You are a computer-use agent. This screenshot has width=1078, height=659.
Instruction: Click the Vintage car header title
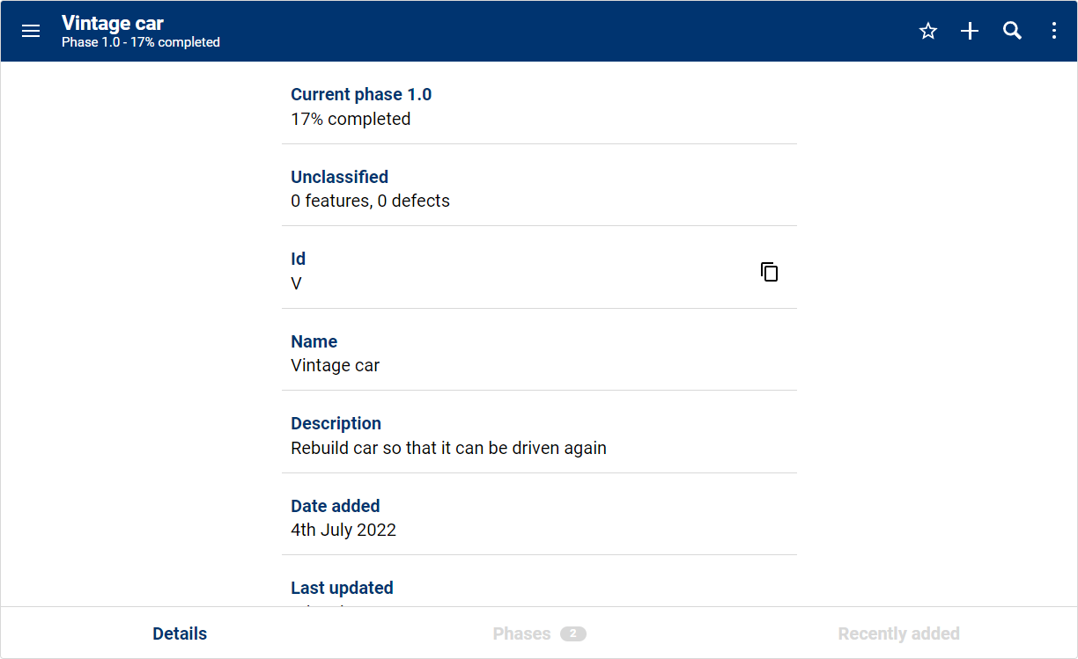pos(113,23)
